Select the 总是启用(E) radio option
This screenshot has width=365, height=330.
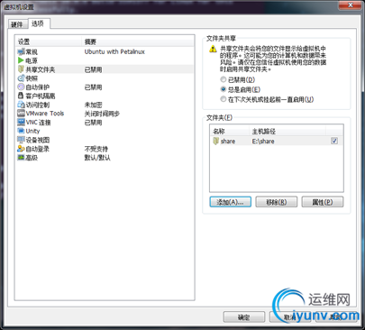[x=224, y=89]
